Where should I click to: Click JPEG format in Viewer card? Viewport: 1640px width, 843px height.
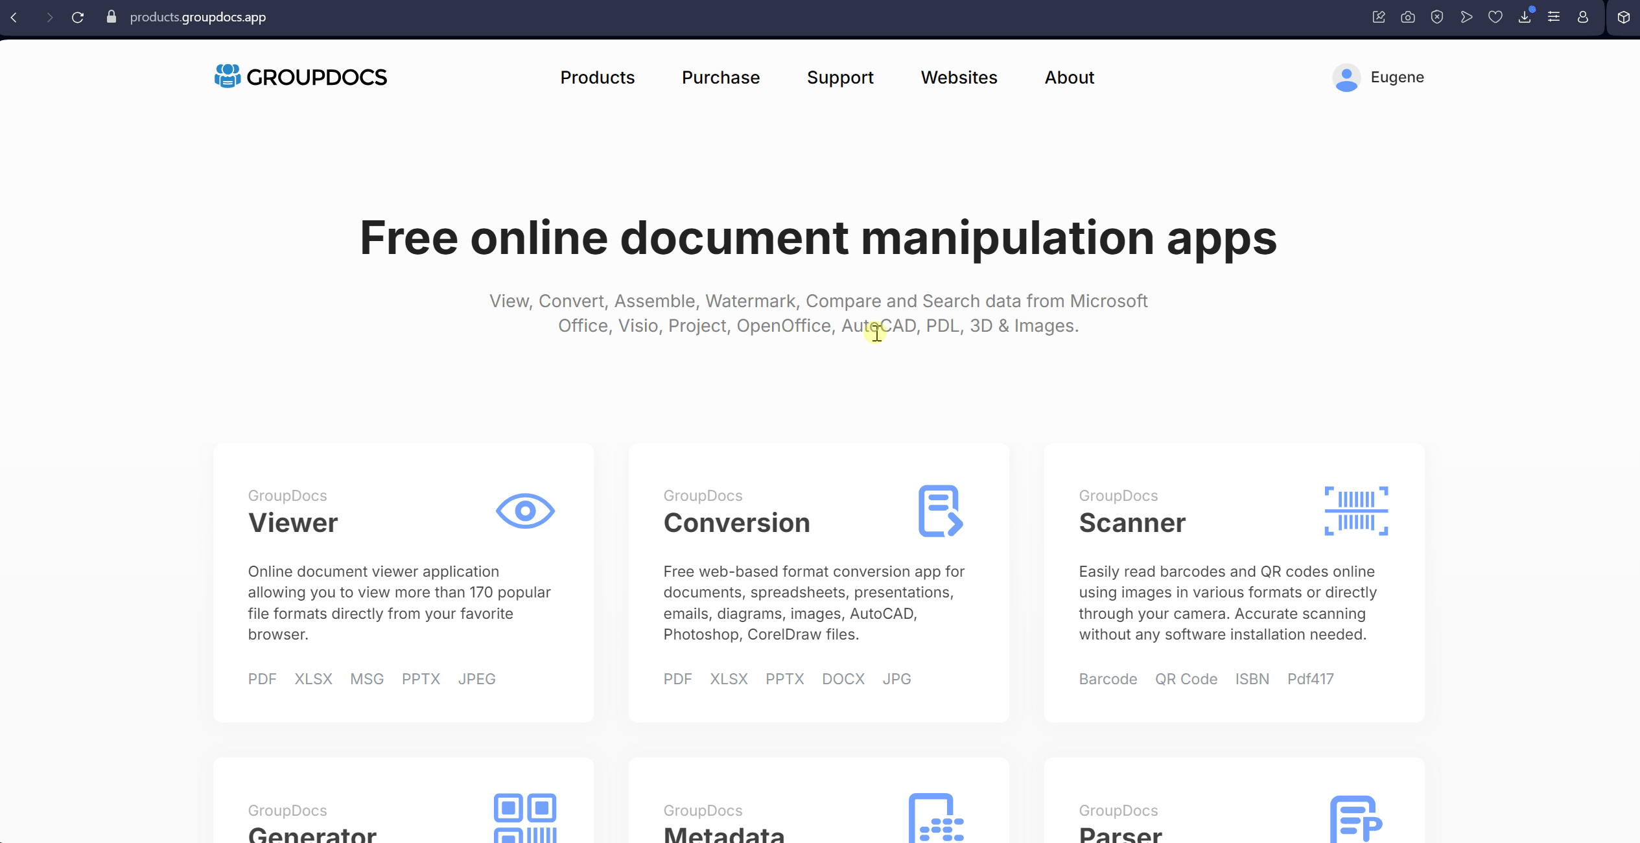tap(477, 679)
